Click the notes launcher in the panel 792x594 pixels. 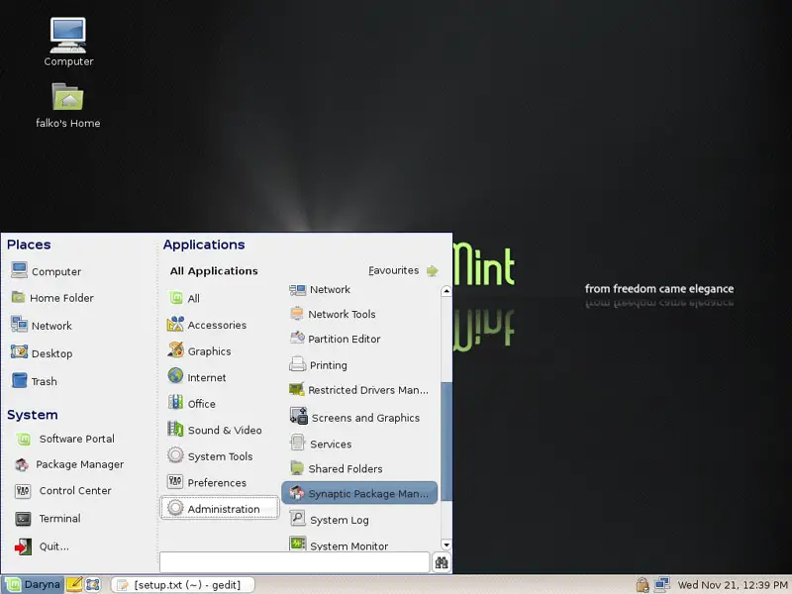[x=74, y=584]
